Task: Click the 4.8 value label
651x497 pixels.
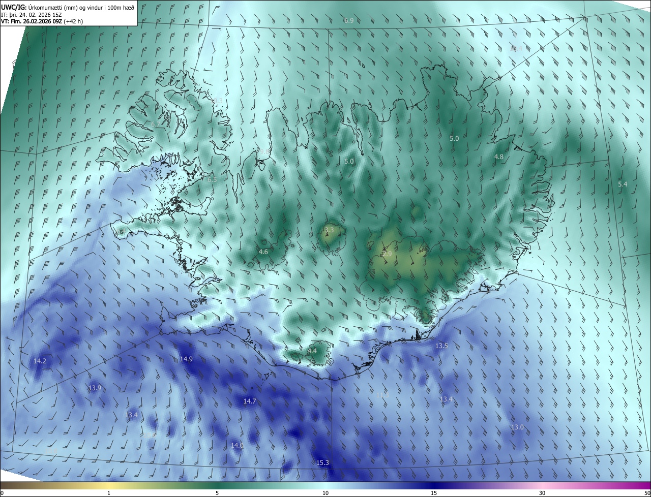Action: 499,157
